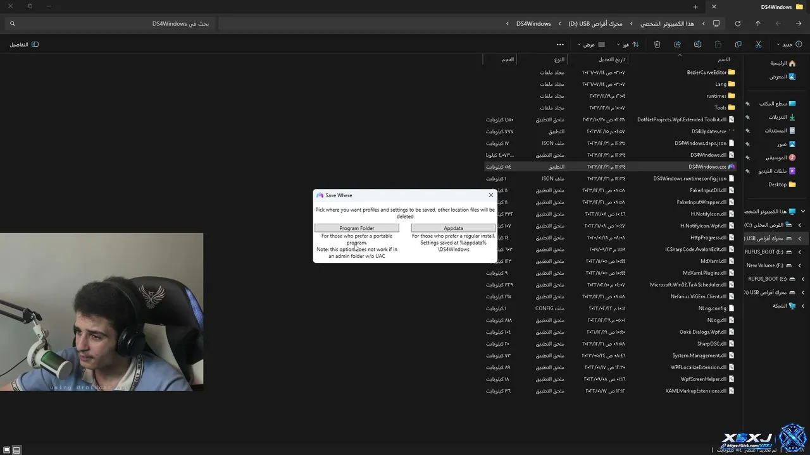This screenshot has width=810, height=455.
Task: Click the Rename icon in Explorer toolbar
Action: 697,44
